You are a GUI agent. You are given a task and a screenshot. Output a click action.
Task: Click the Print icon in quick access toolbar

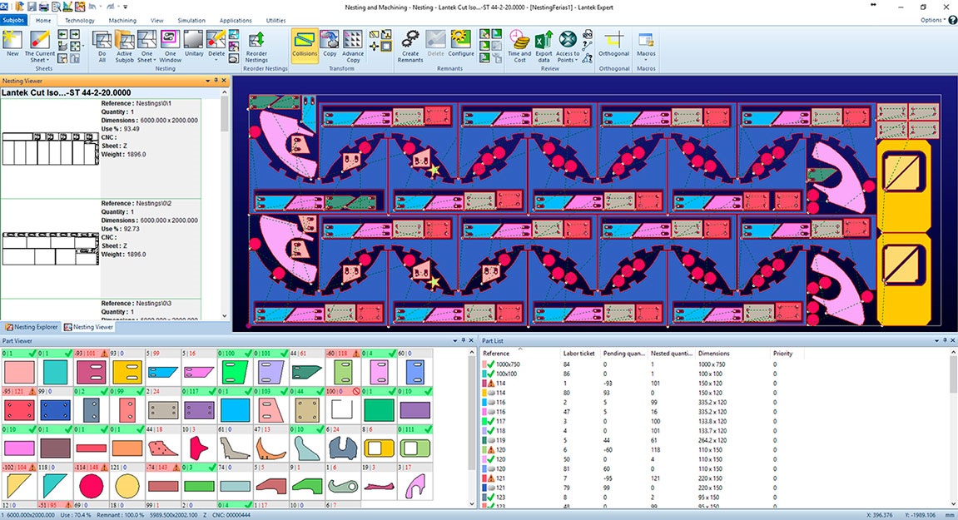click(x=44, y=7)
